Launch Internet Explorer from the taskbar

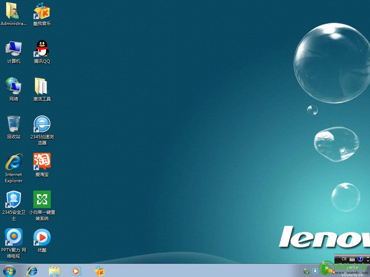coord(32,271)
